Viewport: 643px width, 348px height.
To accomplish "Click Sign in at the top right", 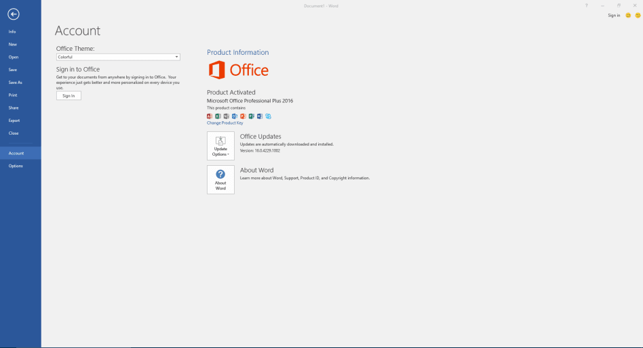I will pos(614,16).
